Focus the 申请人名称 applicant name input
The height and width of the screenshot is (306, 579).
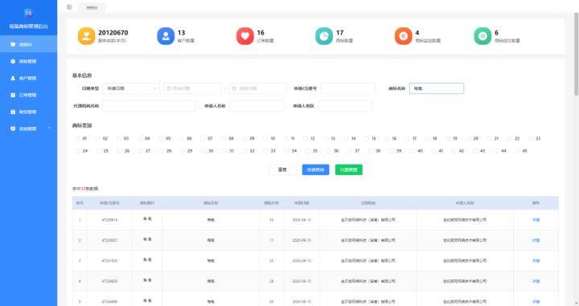[x=257, y=106]
